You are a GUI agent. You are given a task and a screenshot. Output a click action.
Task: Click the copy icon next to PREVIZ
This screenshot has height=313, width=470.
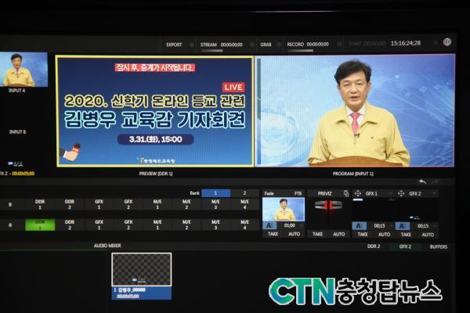[345, 193]
